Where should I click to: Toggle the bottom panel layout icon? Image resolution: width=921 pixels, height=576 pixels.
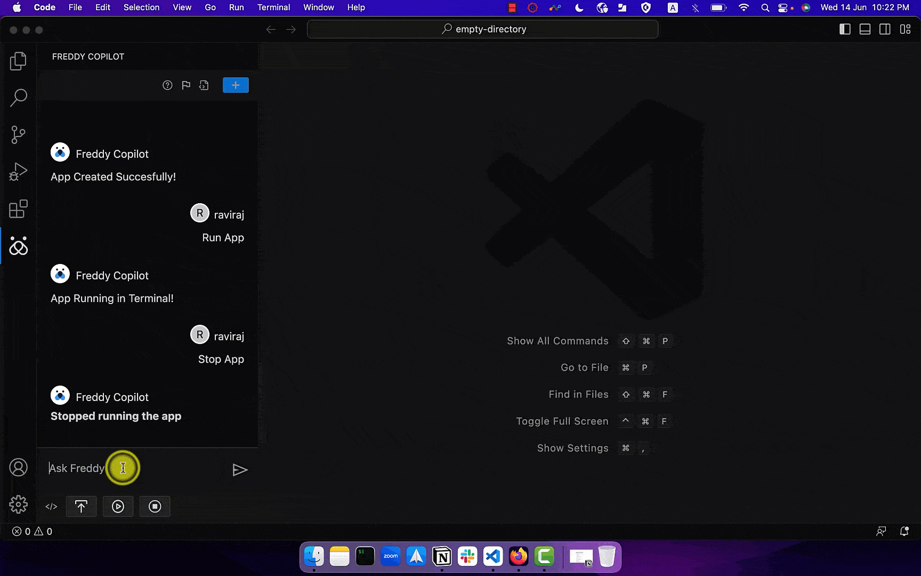865,29
